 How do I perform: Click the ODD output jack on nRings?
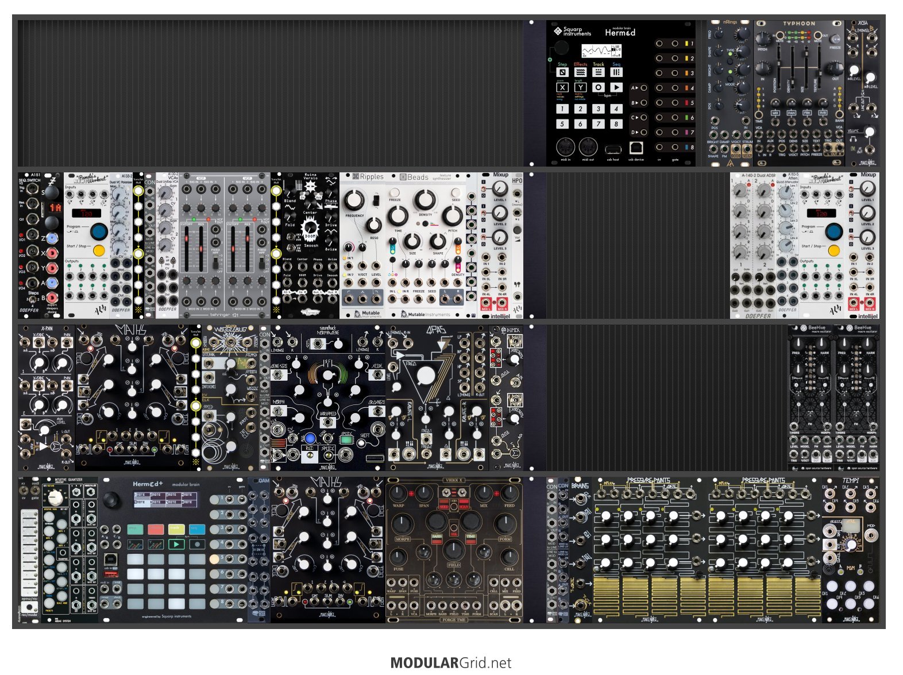736,149
